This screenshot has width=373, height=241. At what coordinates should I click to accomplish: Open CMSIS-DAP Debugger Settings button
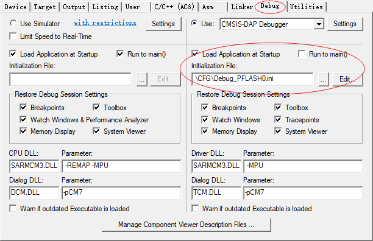[x=345, y=24]
